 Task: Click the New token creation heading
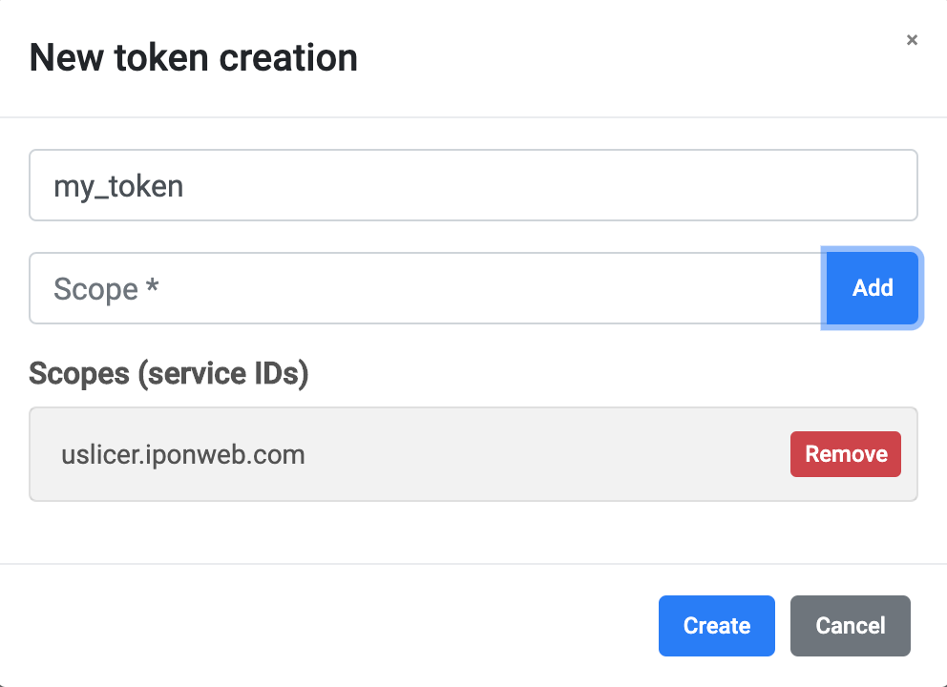point(194,58)
